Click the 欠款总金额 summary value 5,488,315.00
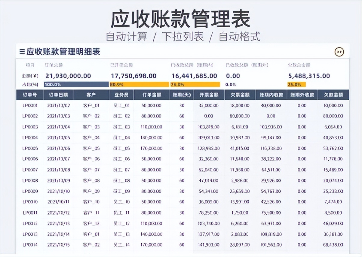The width and height of the screenshot is (362, 257). [309, 76]
